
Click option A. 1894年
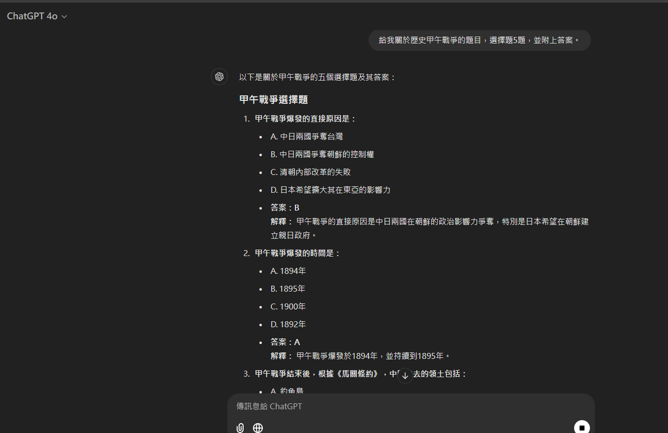coord(288,271)
